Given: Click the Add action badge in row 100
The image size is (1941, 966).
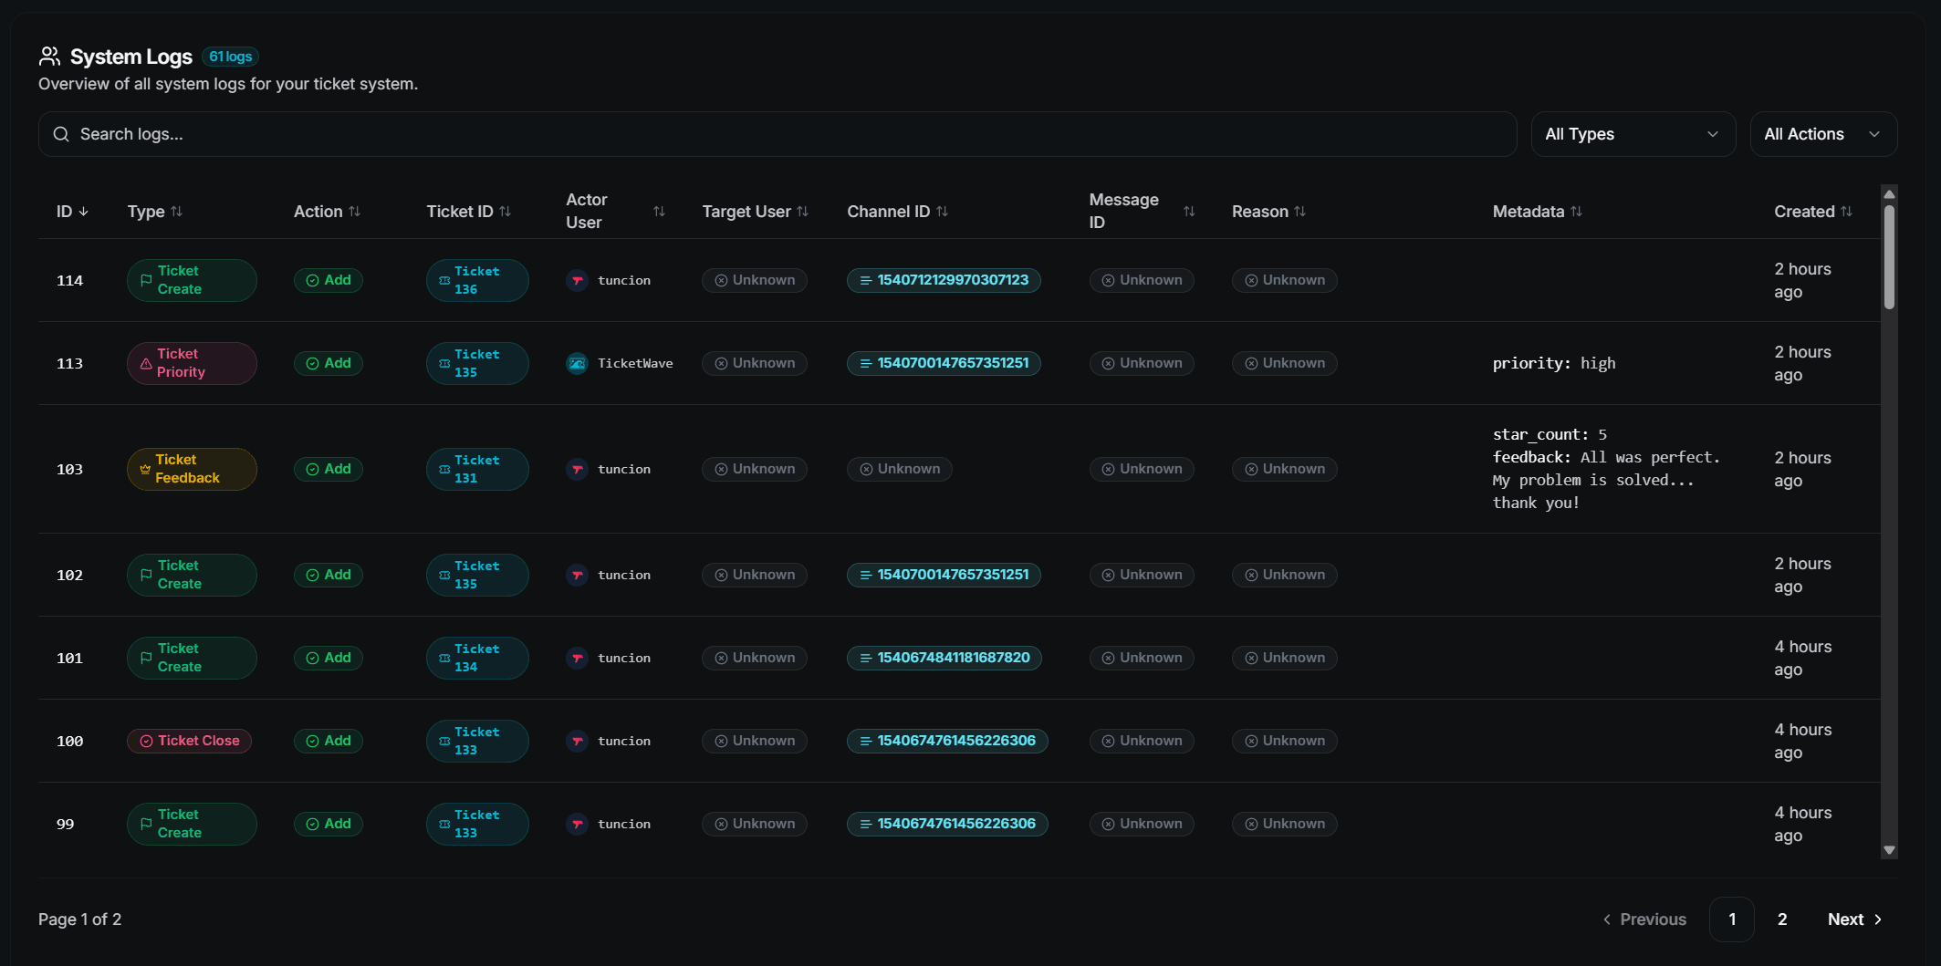Looking at the screenshot, I should pos(329,741).
